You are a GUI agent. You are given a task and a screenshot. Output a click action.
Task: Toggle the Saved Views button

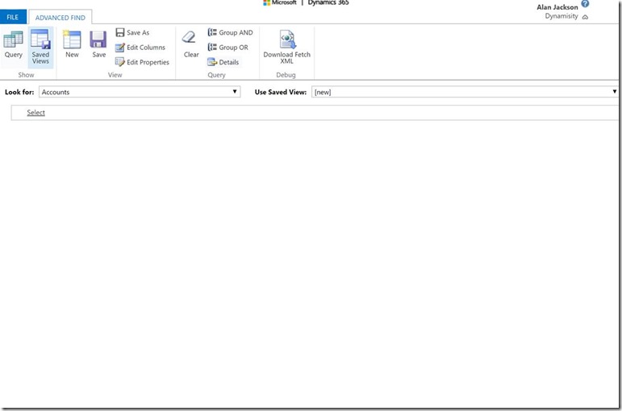(x=40, y=44)
